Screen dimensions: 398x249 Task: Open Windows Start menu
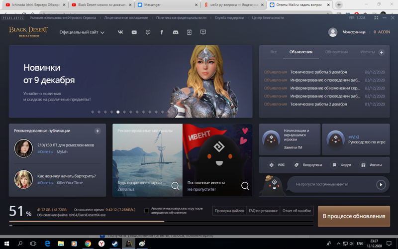click(x=6, y=244)
